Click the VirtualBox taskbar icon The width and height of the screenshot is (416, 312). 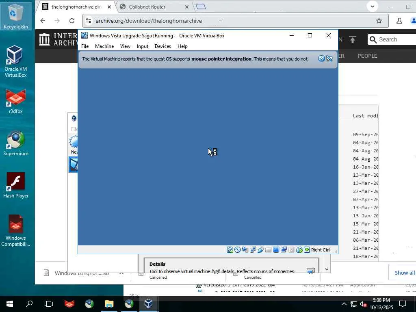[x=148, y=303]
